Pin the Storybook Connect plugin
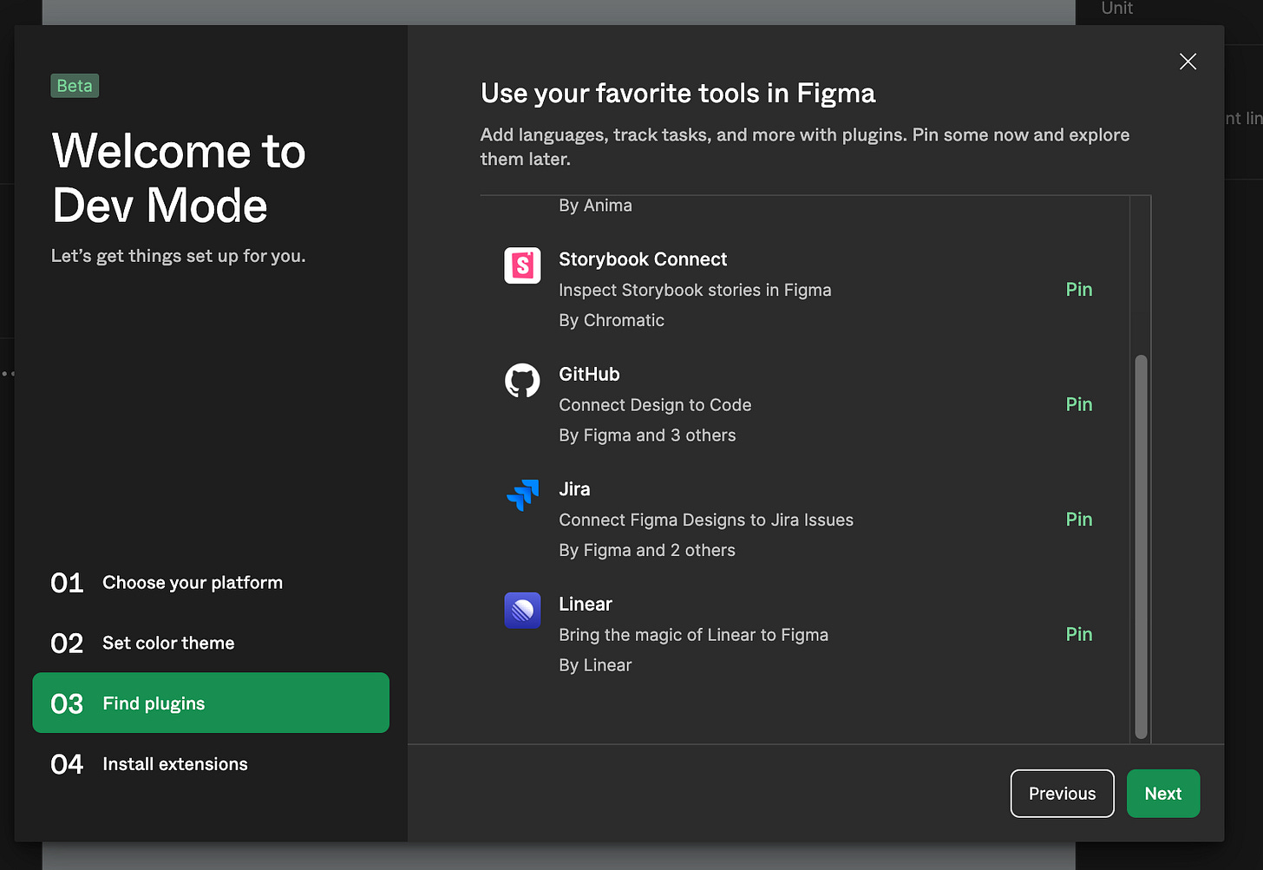The width and height of the screenshot is (1263, 870). click(1078, 290)
